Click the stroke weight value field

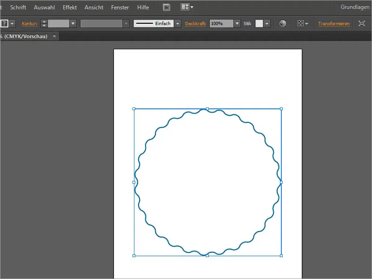coord(59,24)
